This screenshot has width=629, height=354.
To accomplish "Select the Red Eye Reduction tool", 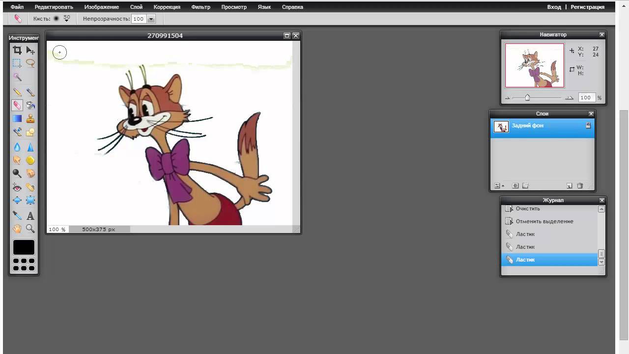I will [17, 187].
